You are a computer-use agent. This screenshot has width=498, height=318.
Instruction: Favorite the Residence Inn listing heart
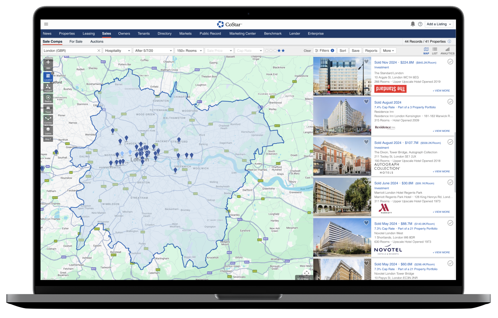point(366,102)
